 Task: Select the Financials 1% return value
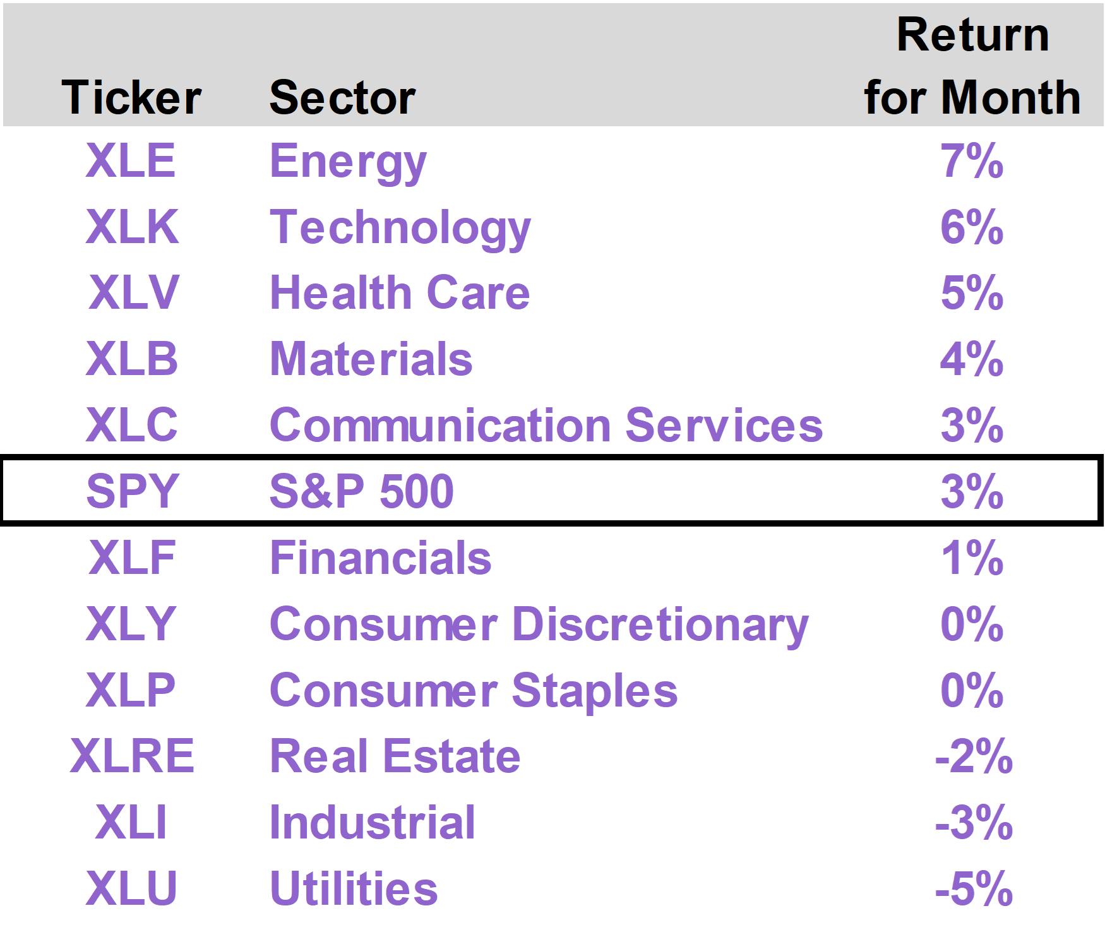[972, 558]
